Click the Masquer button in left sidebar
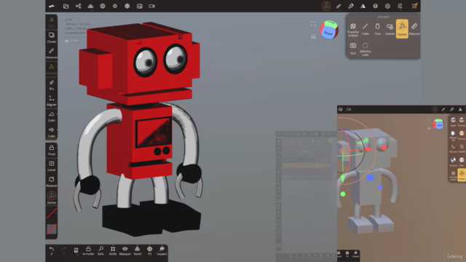The width and height of the screenshot is (466, 262). (x=52, y=181)
